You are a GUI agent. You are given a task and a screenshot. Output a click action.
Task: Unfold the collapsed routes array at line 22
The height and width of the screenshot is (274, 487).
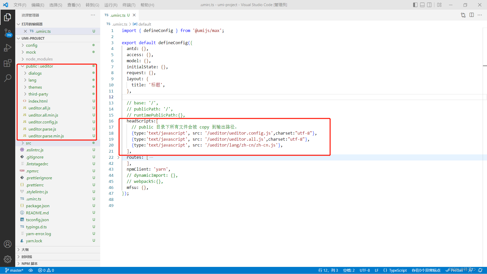[x=118, y=157]
